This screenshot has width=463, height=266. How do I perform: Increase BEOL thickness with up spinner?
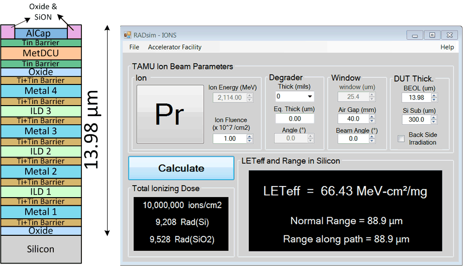[434, 96]
